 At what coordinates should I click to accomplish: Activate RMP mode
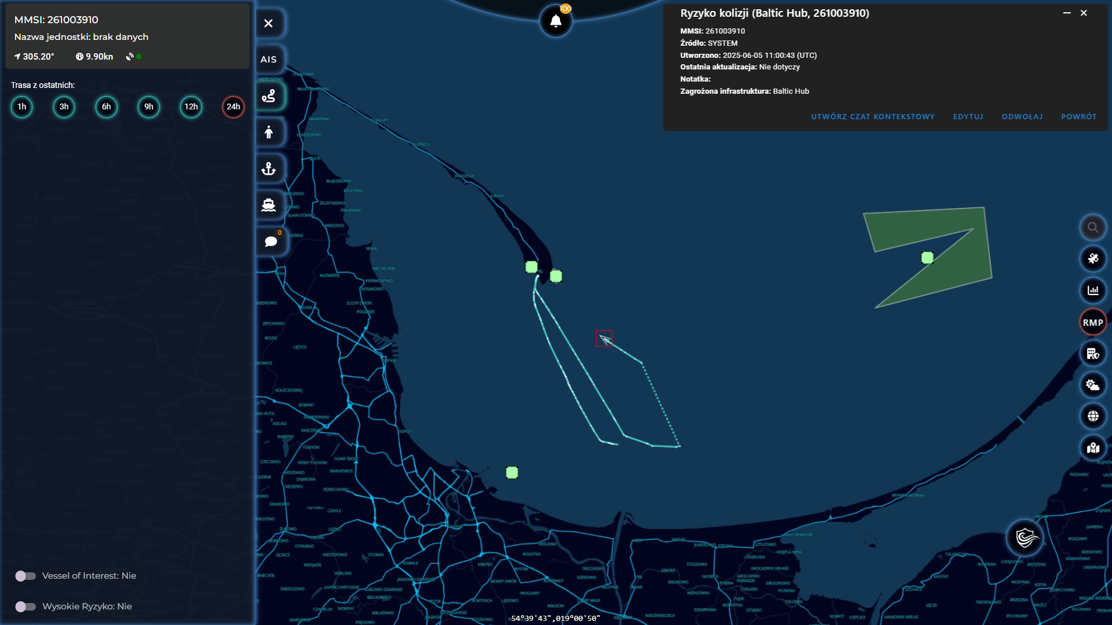click(1092, 322)
